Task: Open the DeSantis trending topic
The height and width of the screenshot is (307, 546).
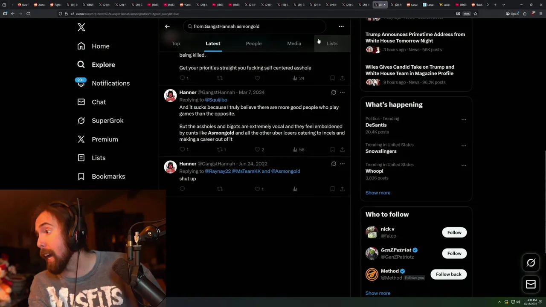Action: 376,125
